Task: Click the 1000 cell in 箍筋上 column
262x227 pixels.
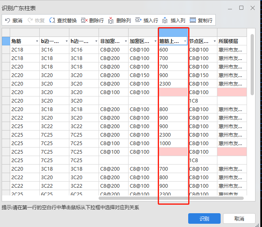Action: tap(173, 143)
